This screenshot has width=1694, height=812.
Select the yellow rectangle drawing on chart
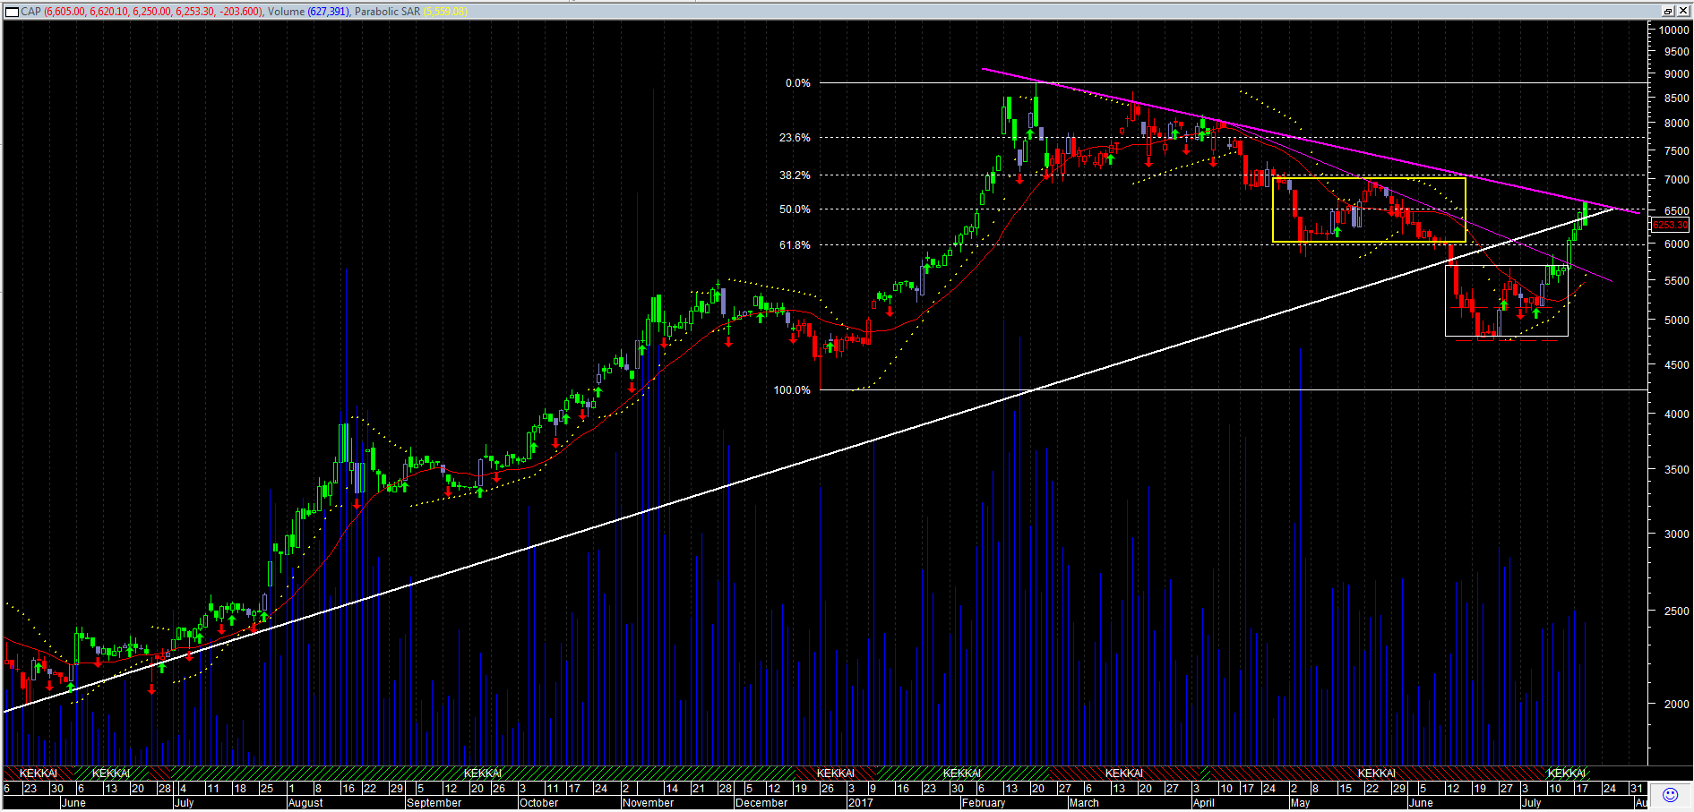[x=1369, y=210]
